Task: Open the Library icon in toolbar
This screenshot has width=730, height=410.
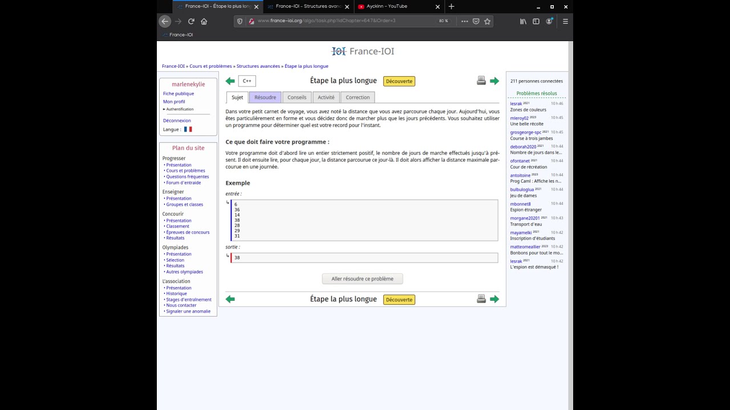Action: (x=523, y=21)
